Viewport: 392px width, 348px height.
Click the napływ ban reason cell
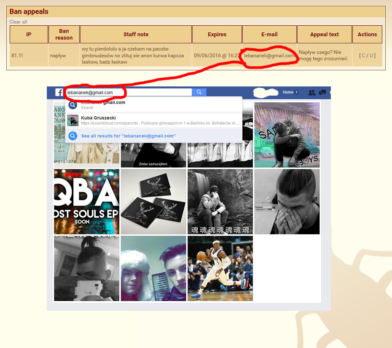point(64,56)
